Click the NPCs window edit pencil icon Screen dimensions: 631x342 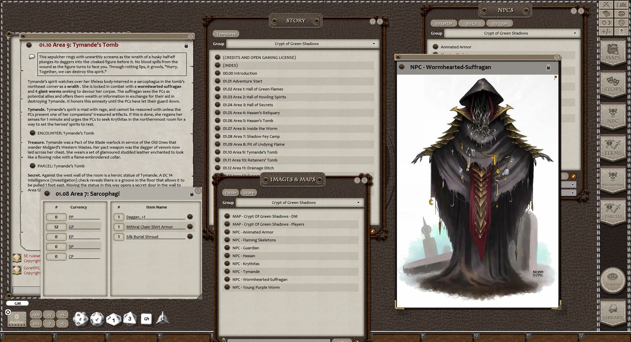pos(573,176)
